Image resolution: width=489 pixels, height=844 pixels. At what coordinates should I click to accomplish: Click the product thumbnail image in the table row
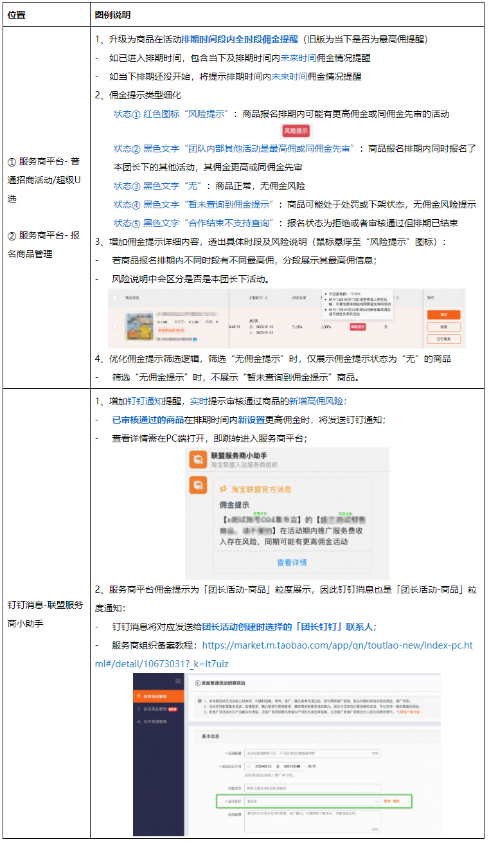[x=138, y=325]
